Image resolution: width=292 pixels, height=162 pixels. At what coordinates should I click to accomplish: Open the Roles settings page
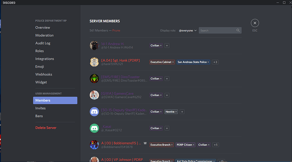(x=39, y=51)
